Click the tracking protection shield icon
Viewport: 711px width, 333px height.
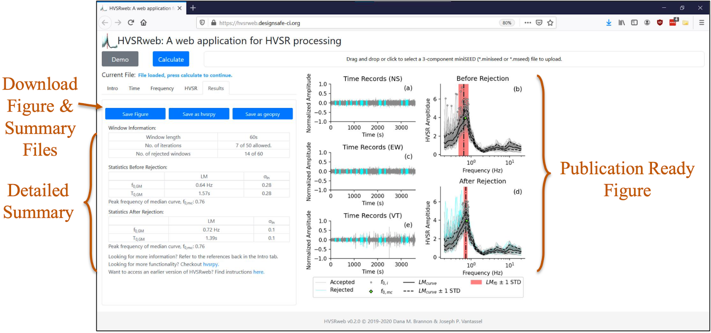tap(202, 23)
